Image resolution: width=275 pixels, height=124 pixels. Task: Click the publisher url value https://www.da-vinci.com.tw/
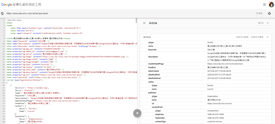click(220, 103)
